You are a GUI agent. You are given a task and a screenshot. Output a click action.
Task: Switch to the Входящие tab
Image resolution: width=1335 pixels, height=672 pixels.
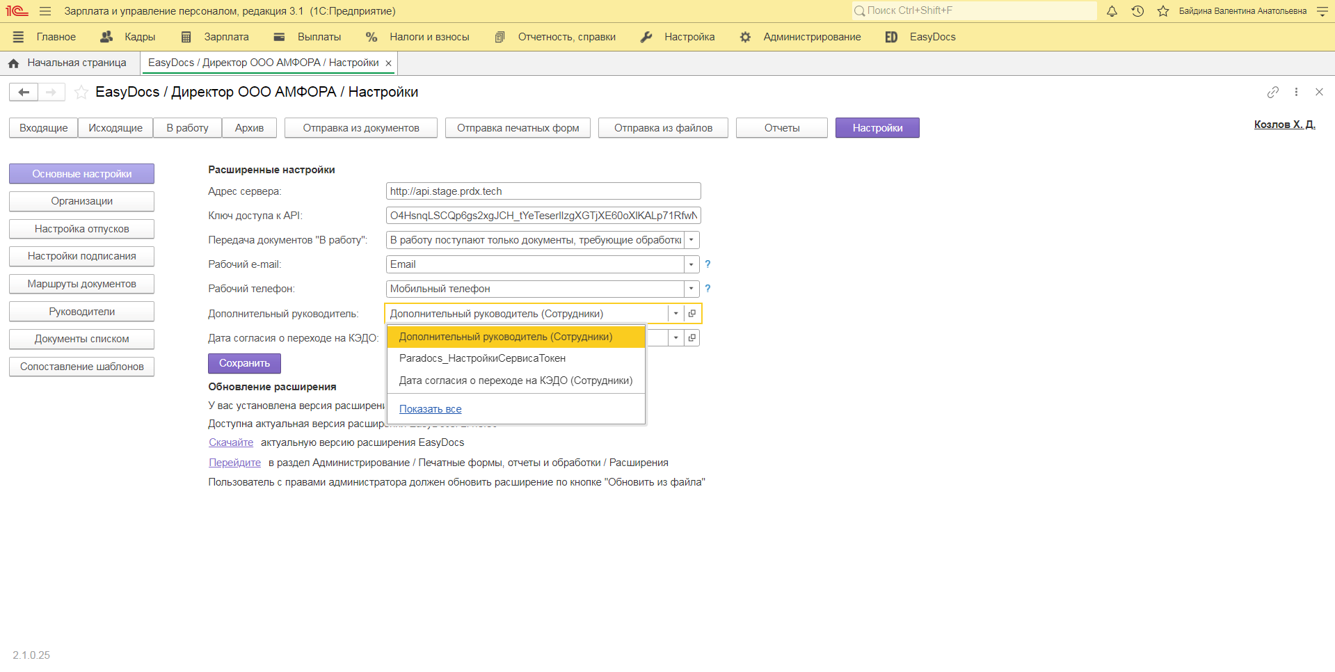pyautogui.click(x=44, y=128)
